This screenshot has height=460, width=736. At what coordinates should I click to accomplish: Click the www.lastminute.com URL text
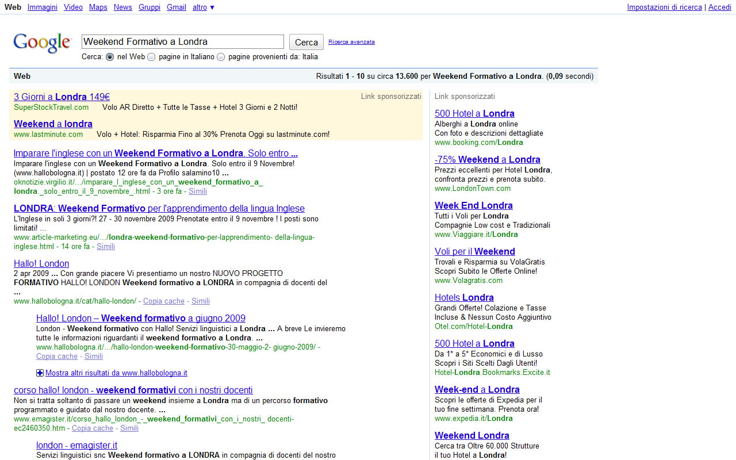48,135
